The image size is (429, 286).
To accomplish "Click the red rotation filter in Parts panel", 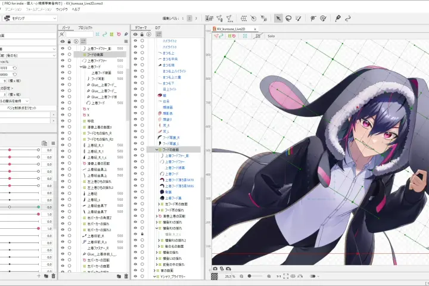I will (119, 34).
